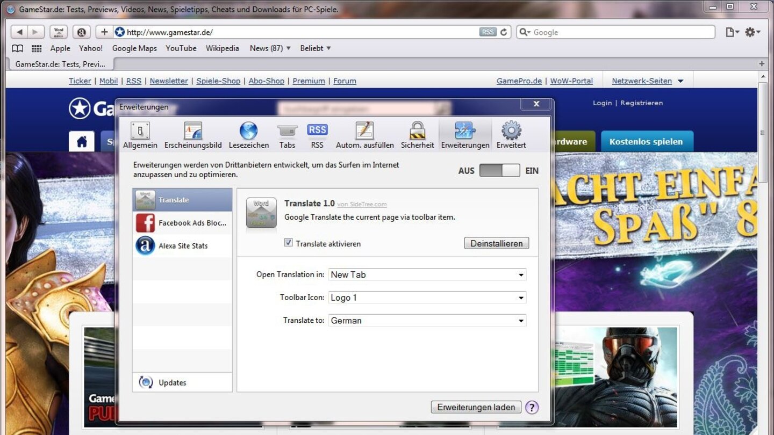Open Erweiterungen preferences pane
This screenshot has height=435, width=774.
[x=465, y=135]
